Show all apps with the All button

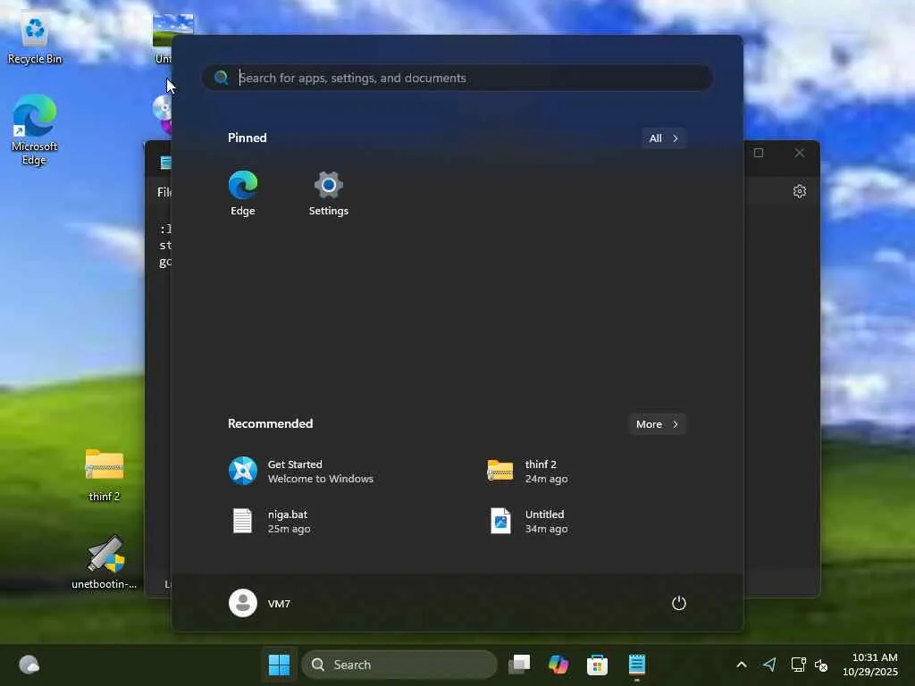point(664,138)
